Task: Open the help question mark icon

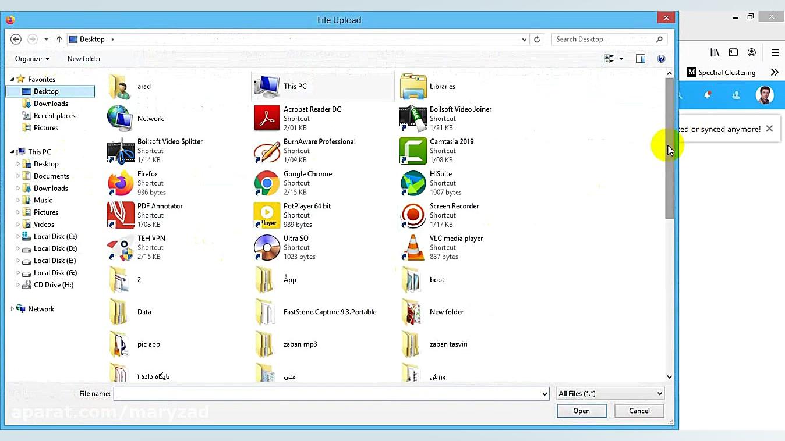Action: point(661,59)
